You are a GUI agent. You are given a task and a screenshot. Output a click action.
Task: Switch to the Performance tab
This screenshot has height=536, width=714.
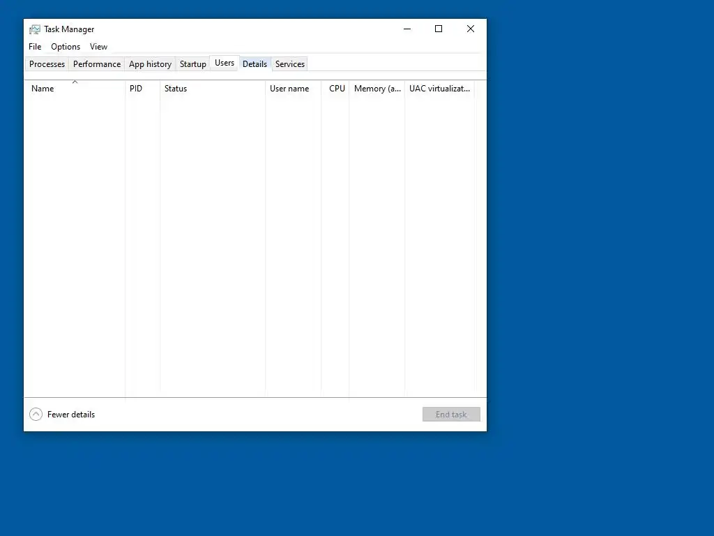(97, 64)
